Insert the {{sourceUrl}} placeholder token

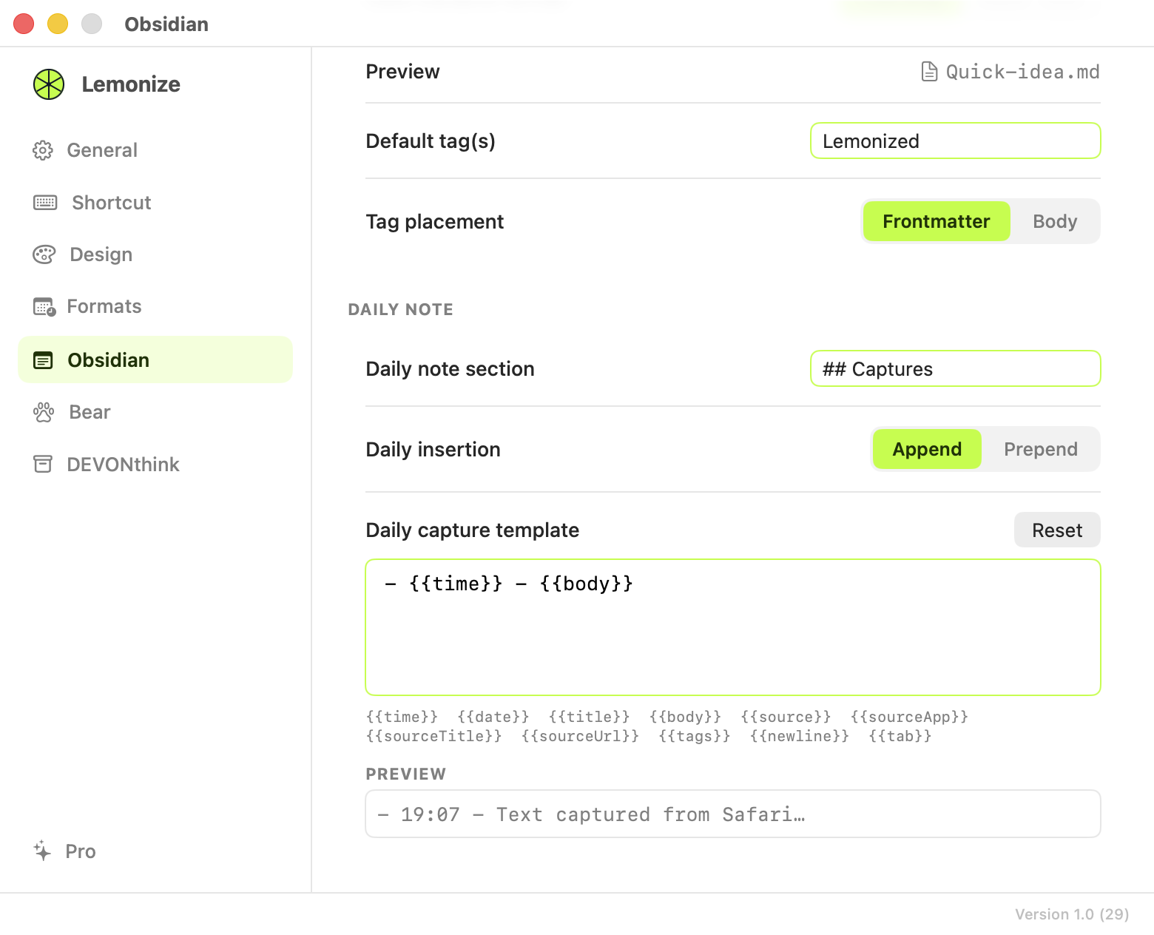(580, 736)
